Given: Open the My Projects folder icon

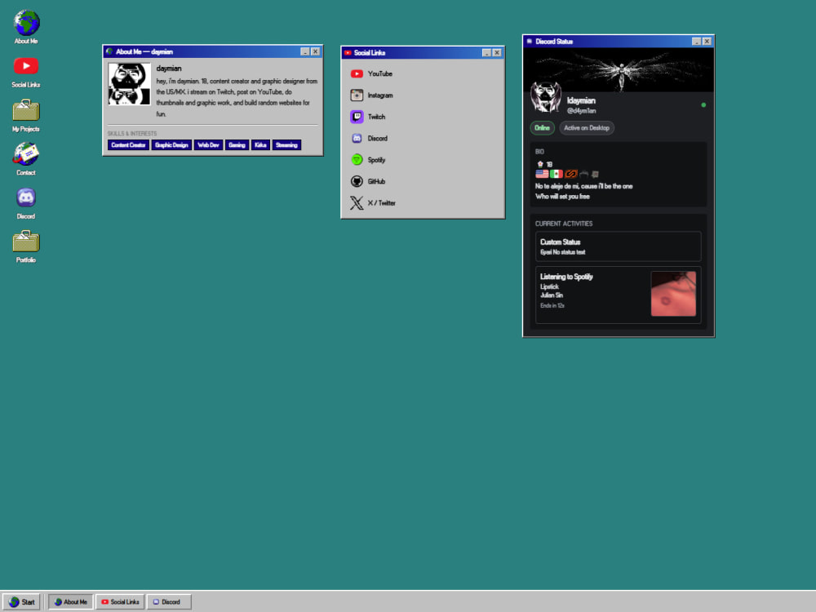Looking at the screenshot, I should click(26, 110).
